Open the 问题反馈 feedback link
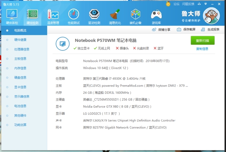226x152 pixels. [x=188, y=4]
